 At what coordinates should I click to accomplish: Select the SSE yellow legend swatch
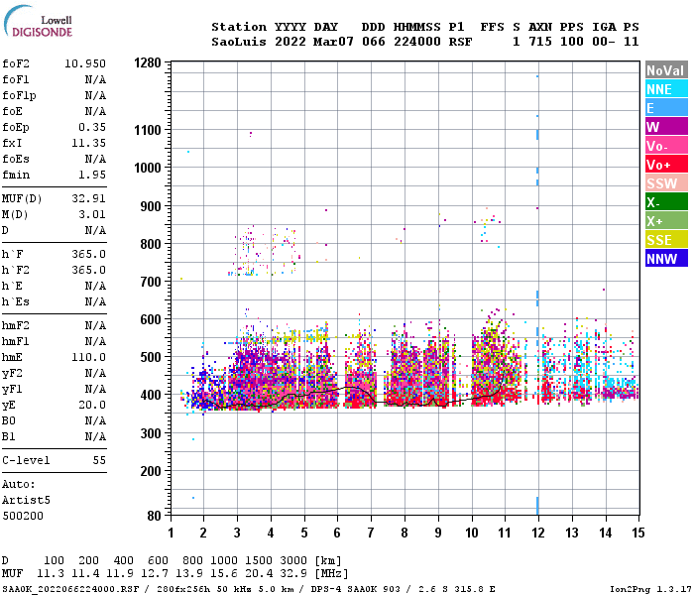point(666,240)
